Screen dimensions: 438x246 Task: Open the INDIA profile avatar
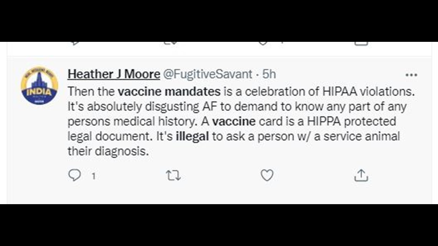coord(40,85)
